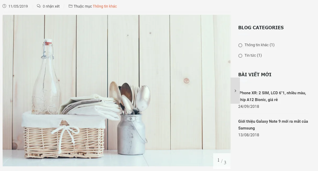Open the iPhone XR 2 SIM article

click(x=272, y=96)
